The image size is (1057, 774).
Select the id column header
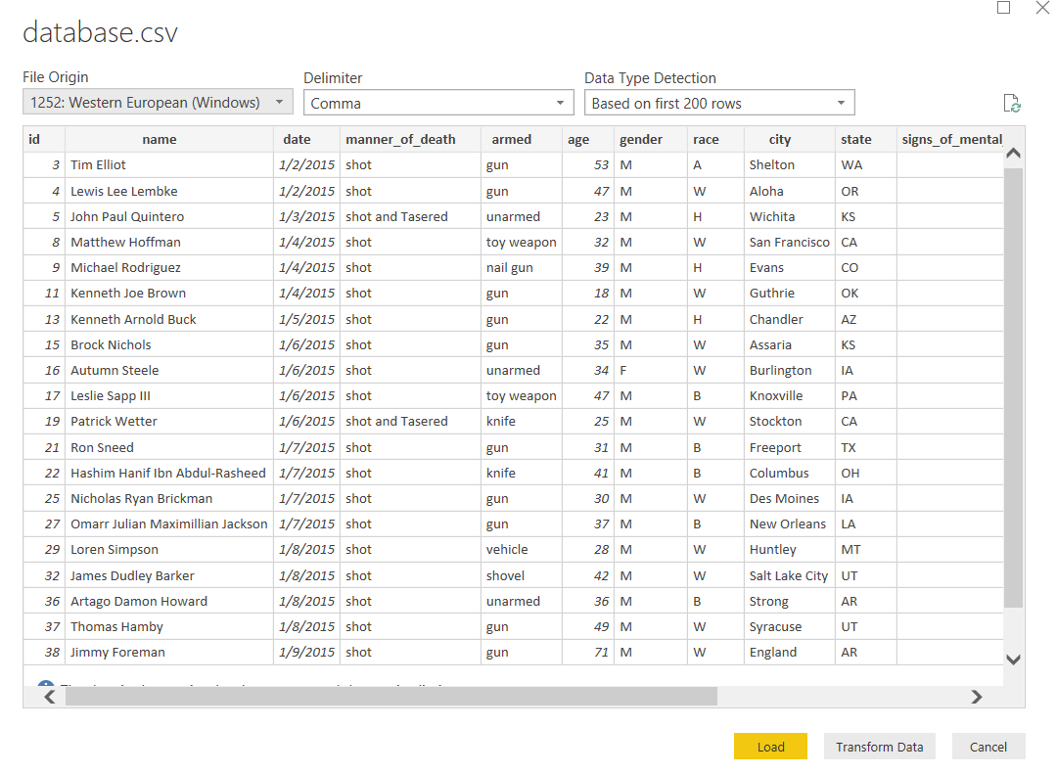tap(44, 140)
